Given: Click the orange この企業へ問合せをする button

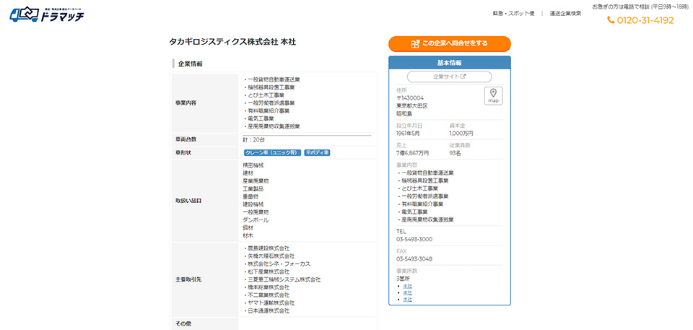Looking at the screenshot, I should click(x=450, y=44).
